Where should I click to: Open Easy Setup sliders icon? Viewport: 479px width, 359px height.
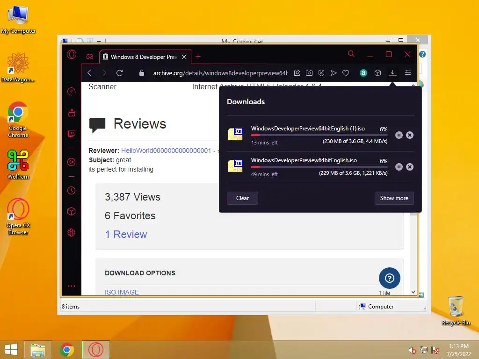coord(408,73)
